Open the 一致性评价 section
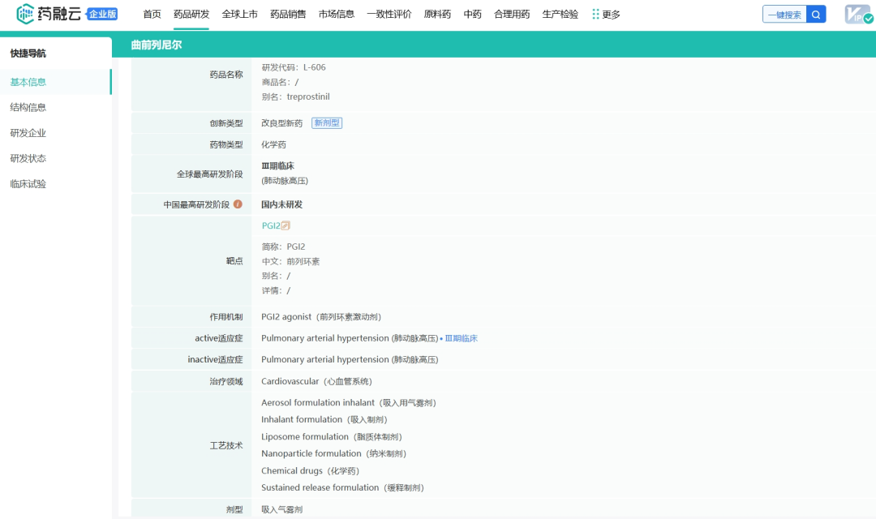Viewport: 876px width, 519px height. click(x=389, y=13)
